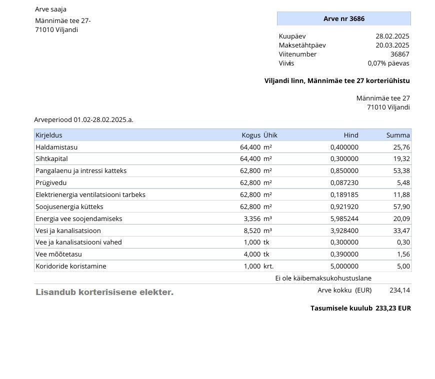Screen dimensions: 435x379
Task: Click the 'Lisandub korterisisene elekter.' note
Action: [x=104, y=292]
